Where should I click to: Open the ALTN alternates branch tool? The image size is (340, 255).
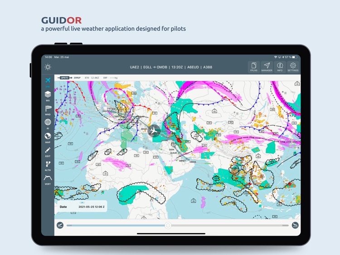point(48,166)
